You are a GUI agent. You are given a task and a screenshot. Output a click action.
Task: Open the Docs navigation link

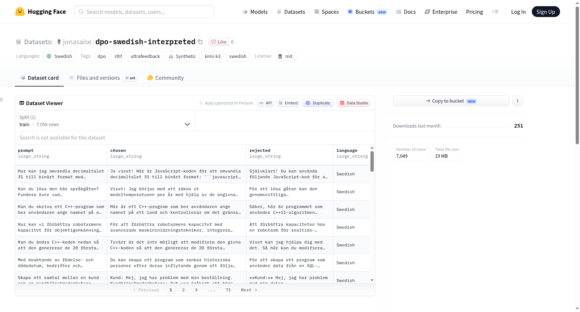pyautogui.click(x=406, y=12)
